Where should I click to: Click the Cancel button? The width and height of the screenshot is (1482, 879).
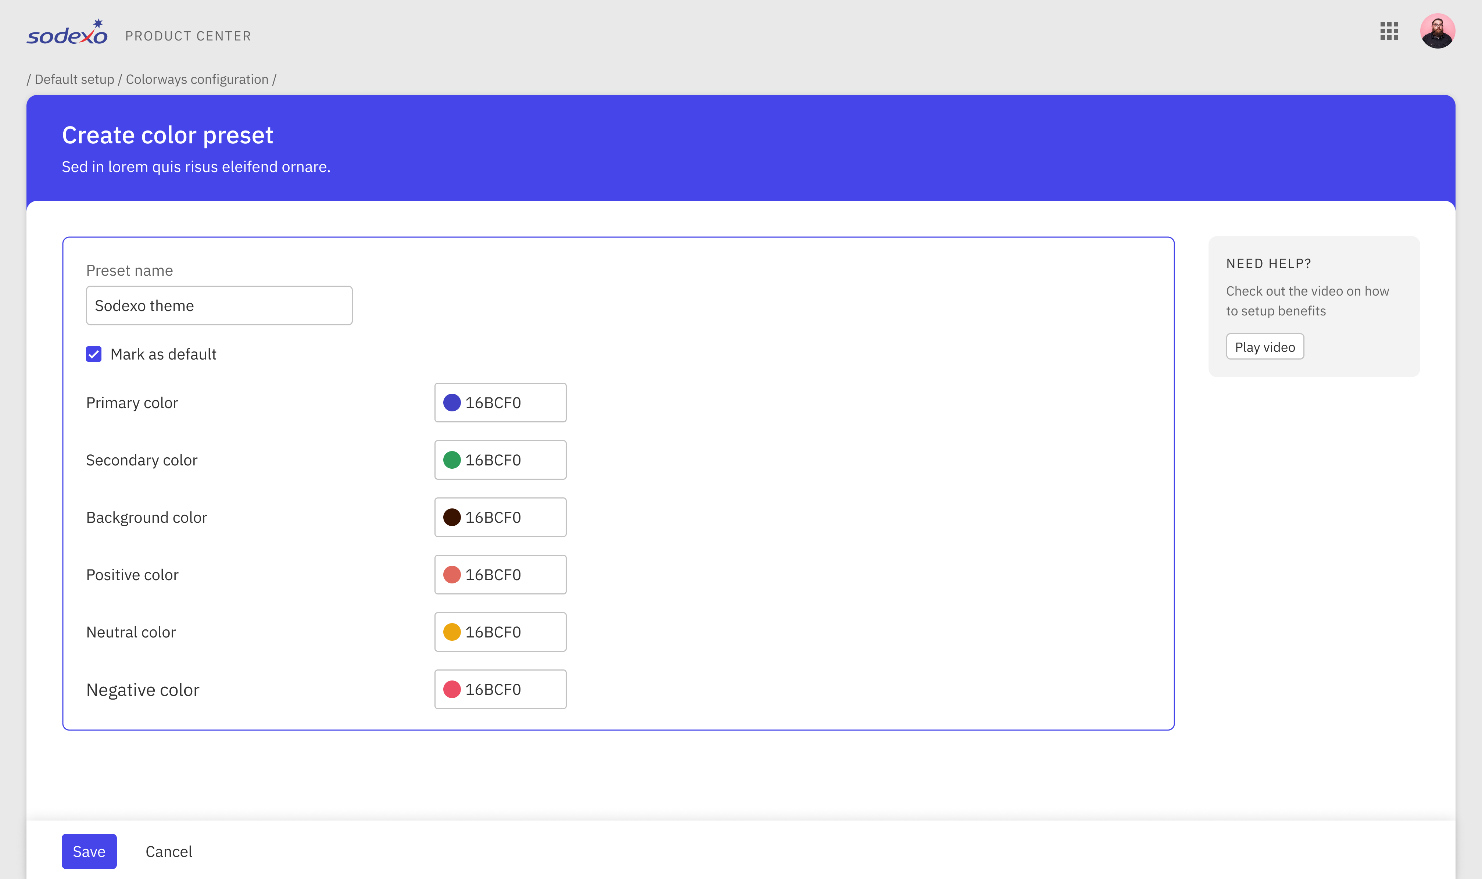coord(169,852)
